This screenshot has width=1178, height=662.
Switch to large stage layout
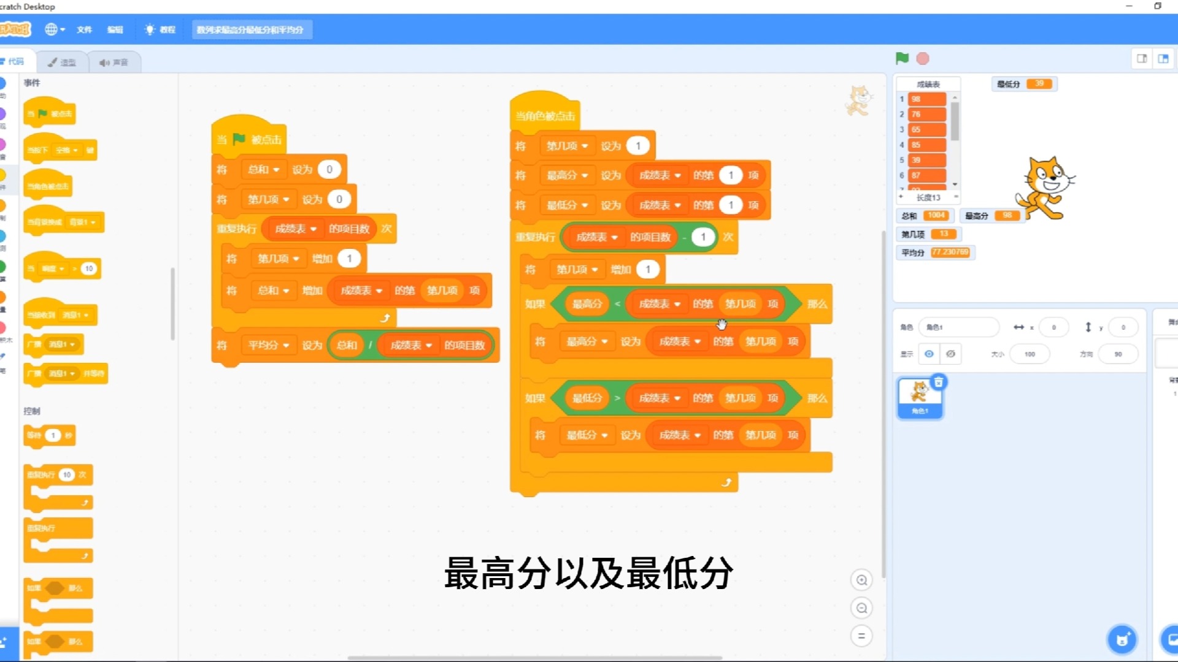(x=1163, y=59)
